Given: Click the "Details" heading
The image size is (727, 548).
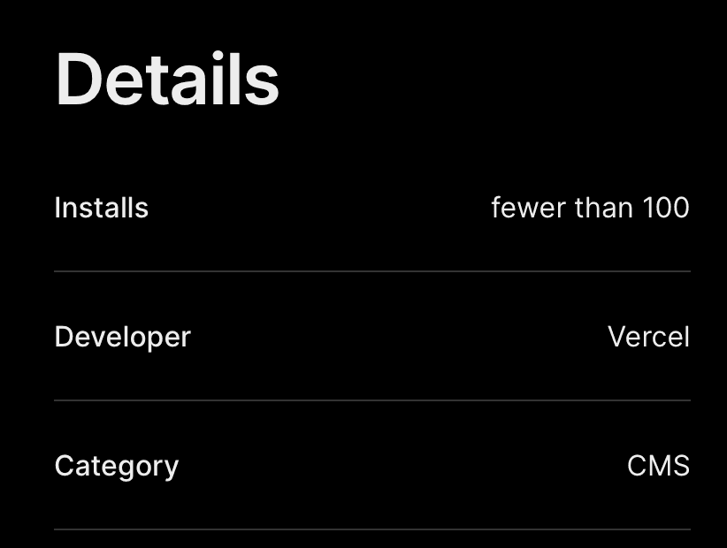Looking at the screenshot, I should (167, 79).
